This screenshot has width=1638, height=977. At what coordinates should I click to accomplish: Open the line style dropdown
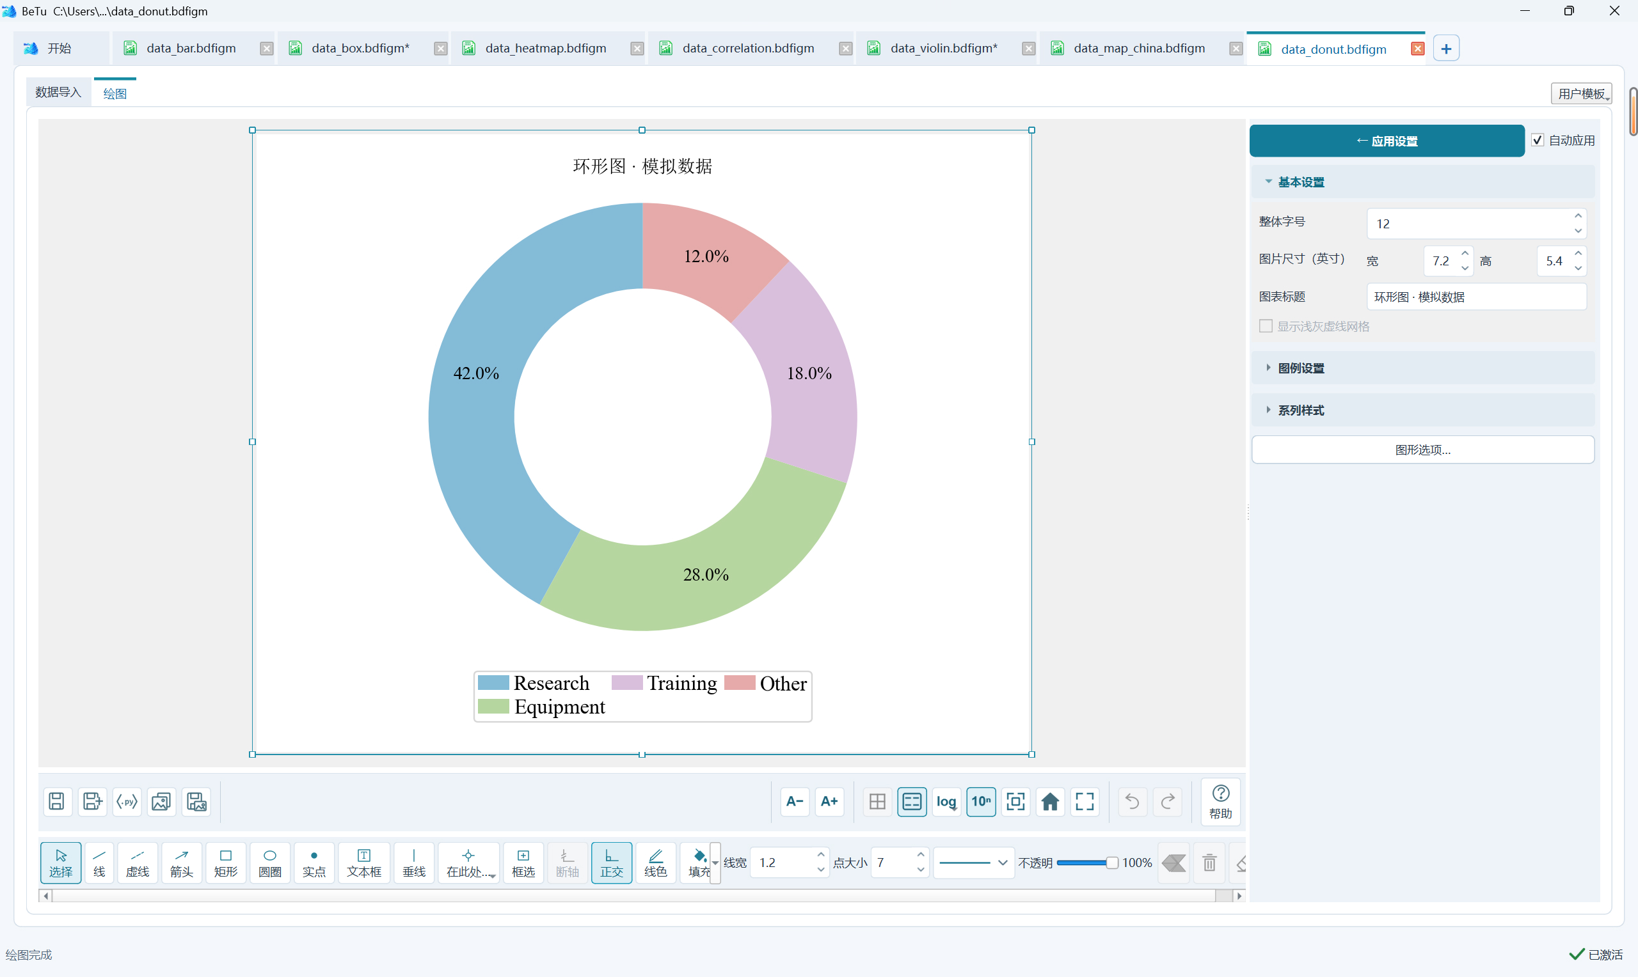click(x=973, y=863)
